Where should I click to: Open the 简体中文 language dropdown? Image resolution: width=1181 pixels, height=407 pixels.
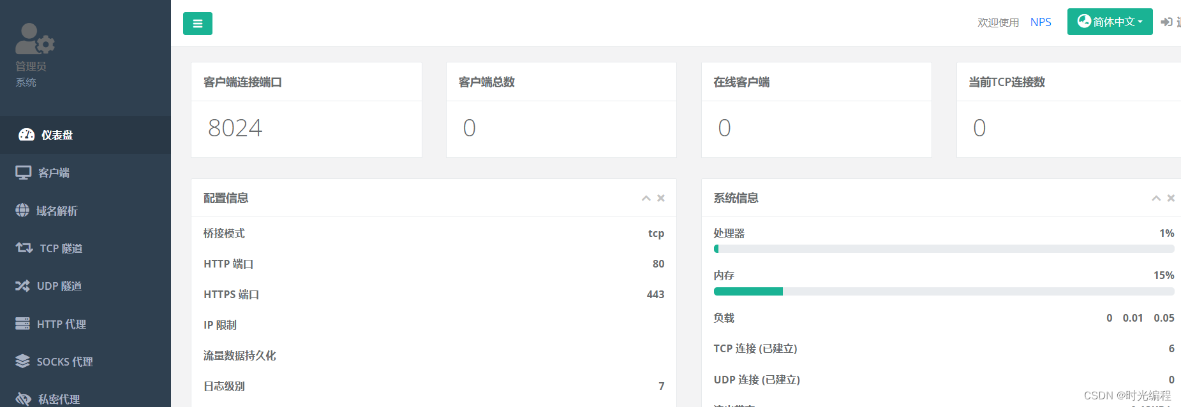(1110, 22)
